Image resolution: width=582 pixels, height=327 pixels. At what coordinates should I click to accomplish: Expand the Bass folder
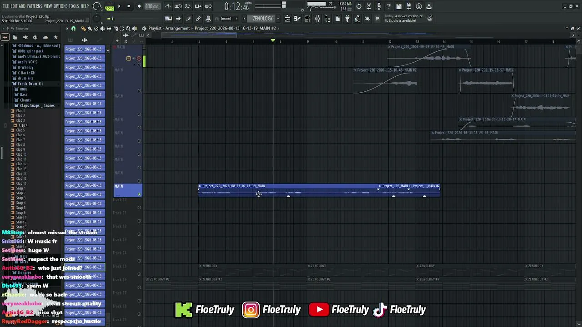(x=23, y=94)
